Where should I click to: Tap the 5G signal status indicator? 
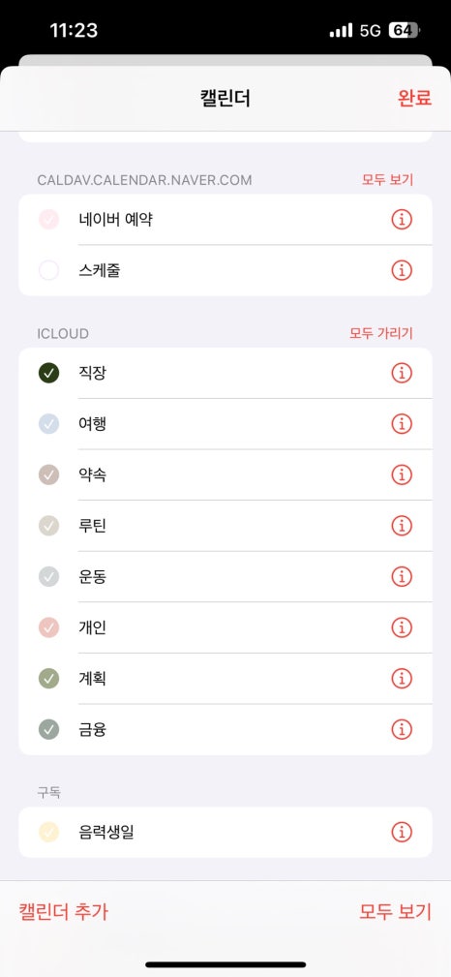coord(370,31)
